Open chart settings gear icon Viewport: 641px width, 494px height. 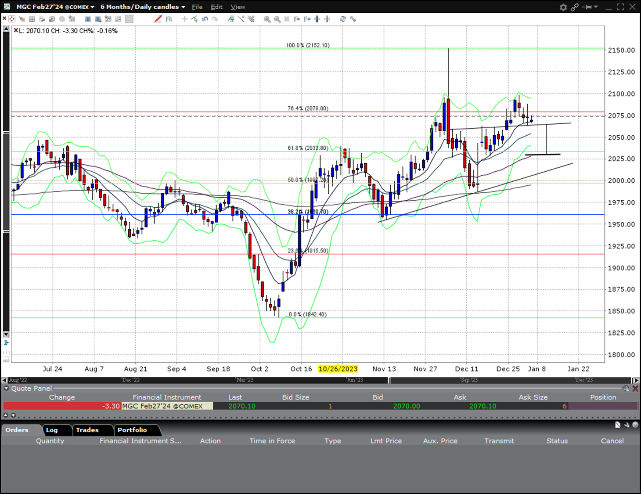point(563,7)
